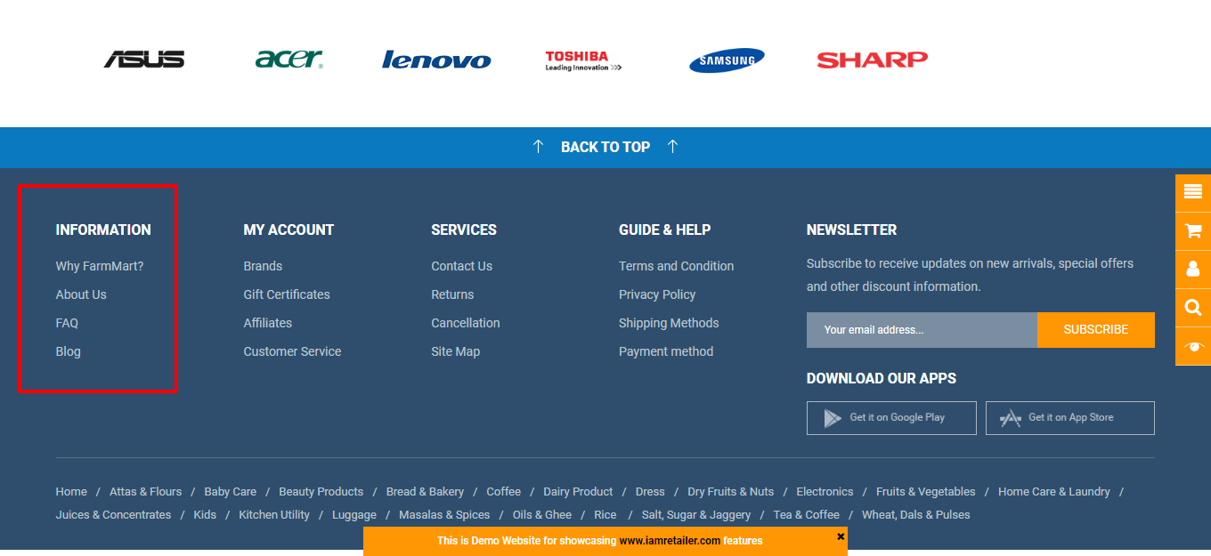Click the Download Our Apps heading
Image resolution: width=1211 pixels, height=556 pixels.
[x=882, y=378]
